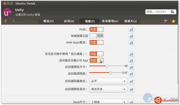180x105 pixels.
Task: Enable the 快捷键提示层 switch
Action: [97, 36]
